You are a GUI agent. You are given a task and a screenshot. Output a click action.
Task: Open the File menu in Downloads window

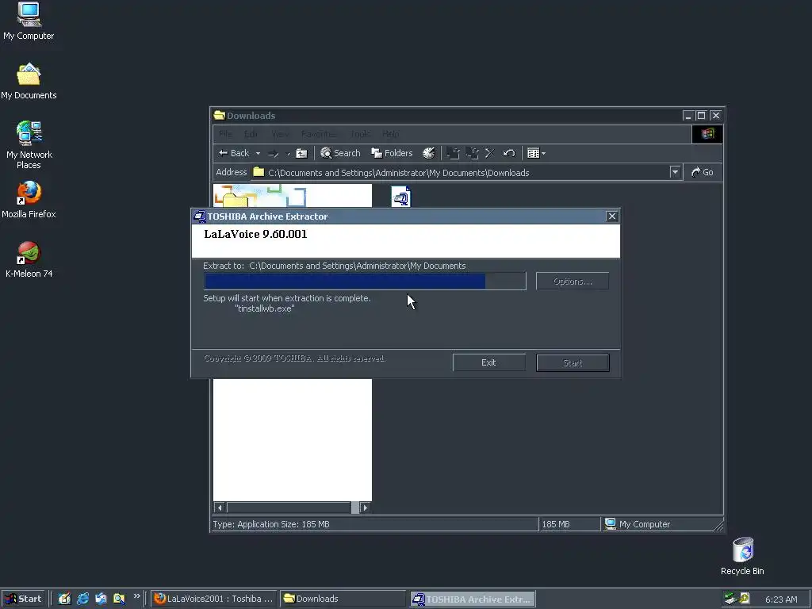point(225,134)
